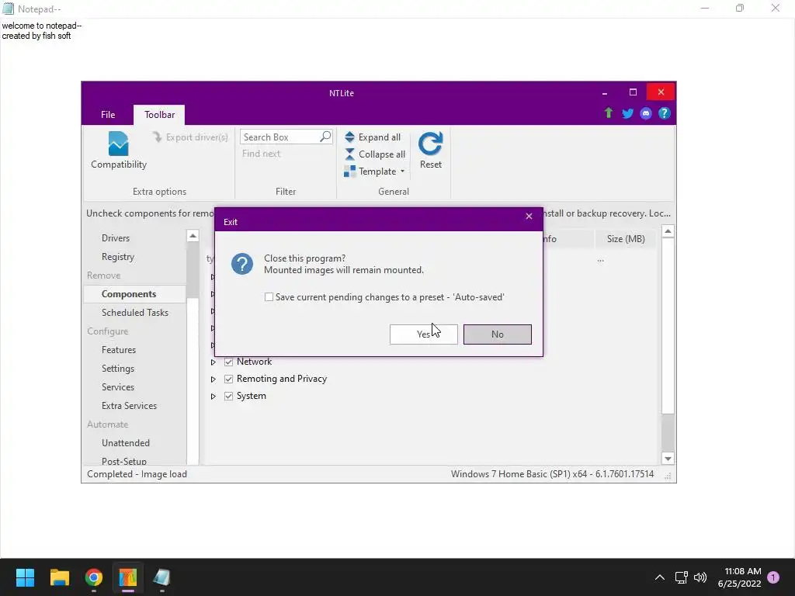795x596 pixels.
Task: Show hidden system tray icons
Action: (660, 577)
